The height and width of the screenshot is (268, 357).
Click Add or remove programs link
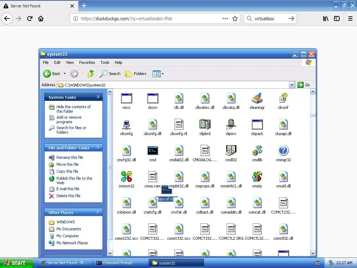(69, 119)
